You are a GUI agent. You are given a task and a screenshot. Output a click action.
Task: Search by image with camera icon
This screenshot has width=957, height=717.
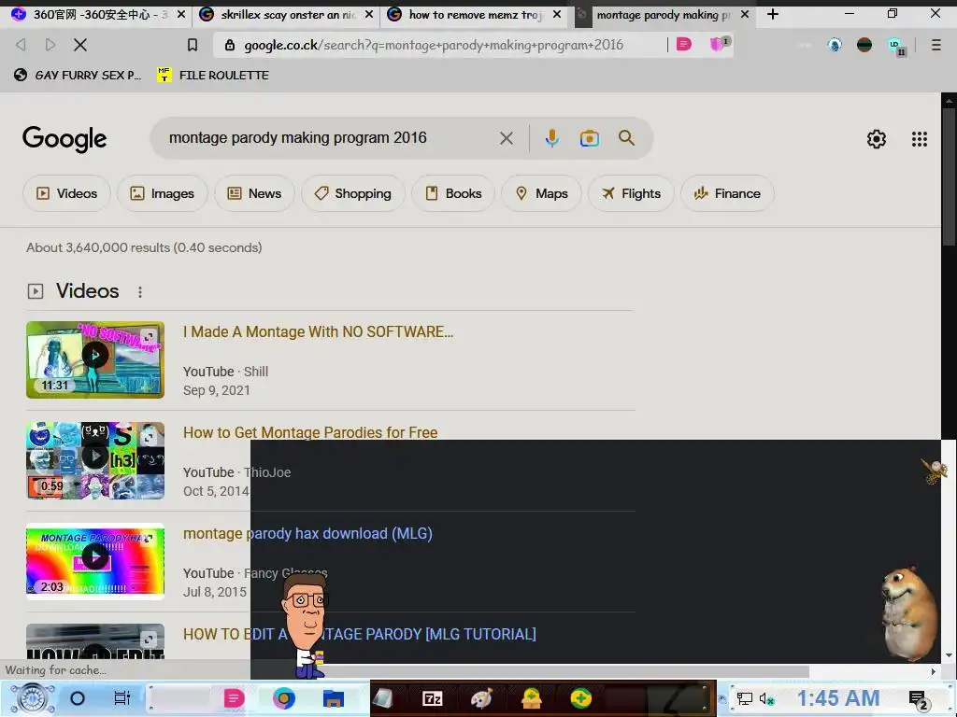click(589, 138)
